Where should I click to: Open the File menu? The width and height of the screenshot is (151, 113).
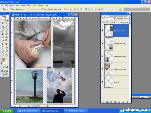click(2, 5)
